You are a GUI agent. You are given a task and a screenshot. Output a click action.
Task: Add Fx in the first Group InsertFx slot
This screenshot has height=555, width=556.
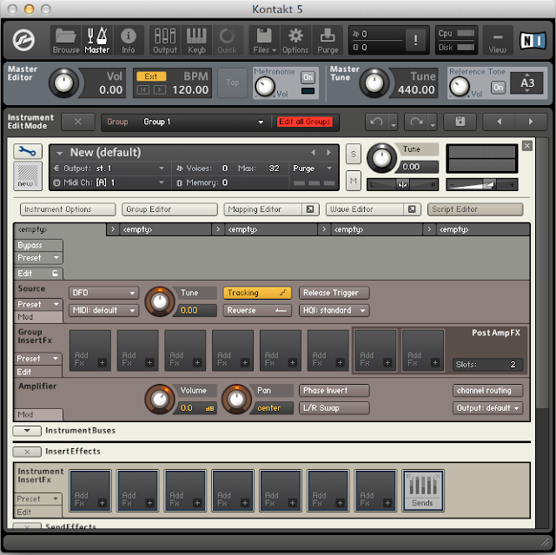tap(90, 351)
